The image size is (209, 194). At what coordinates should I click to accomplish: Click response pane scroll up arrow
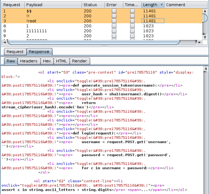tap(206, 69)
